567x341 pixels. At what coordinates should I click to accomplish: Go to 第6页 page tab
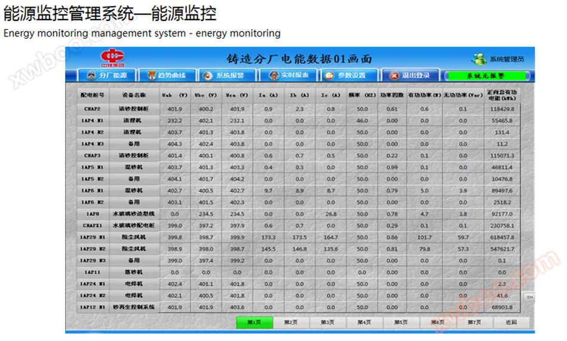[437, 322]
